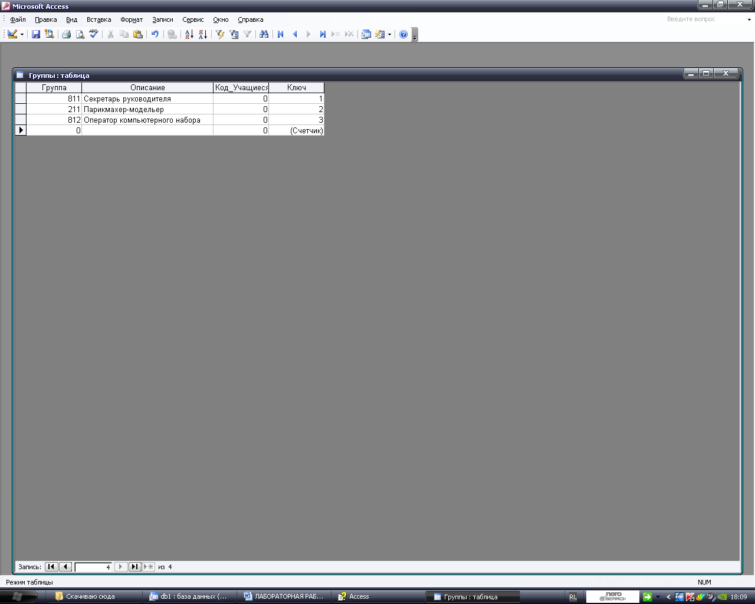Image resolution: width=755 pixels, height=604 pixels.
Task: Open Microsoft Access Help icon
Action: [403, 34]
